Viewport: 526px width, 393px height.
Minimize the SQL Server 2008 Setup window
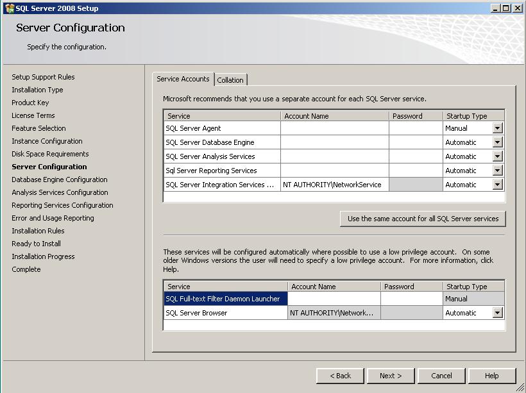click(495, 8)
